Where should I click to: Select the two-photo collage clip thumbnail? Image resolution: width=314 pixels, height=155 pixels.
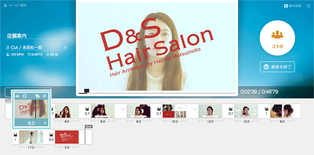tap(282, 111)
